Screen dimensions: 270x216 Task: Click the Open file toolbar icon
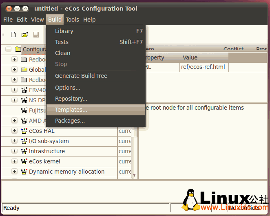coord(24,35)
